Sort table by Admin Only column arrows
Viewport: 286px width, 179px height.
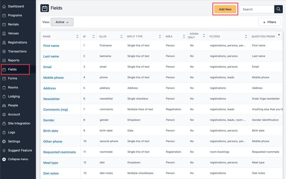pyautogui.click(x=204, y=36)
